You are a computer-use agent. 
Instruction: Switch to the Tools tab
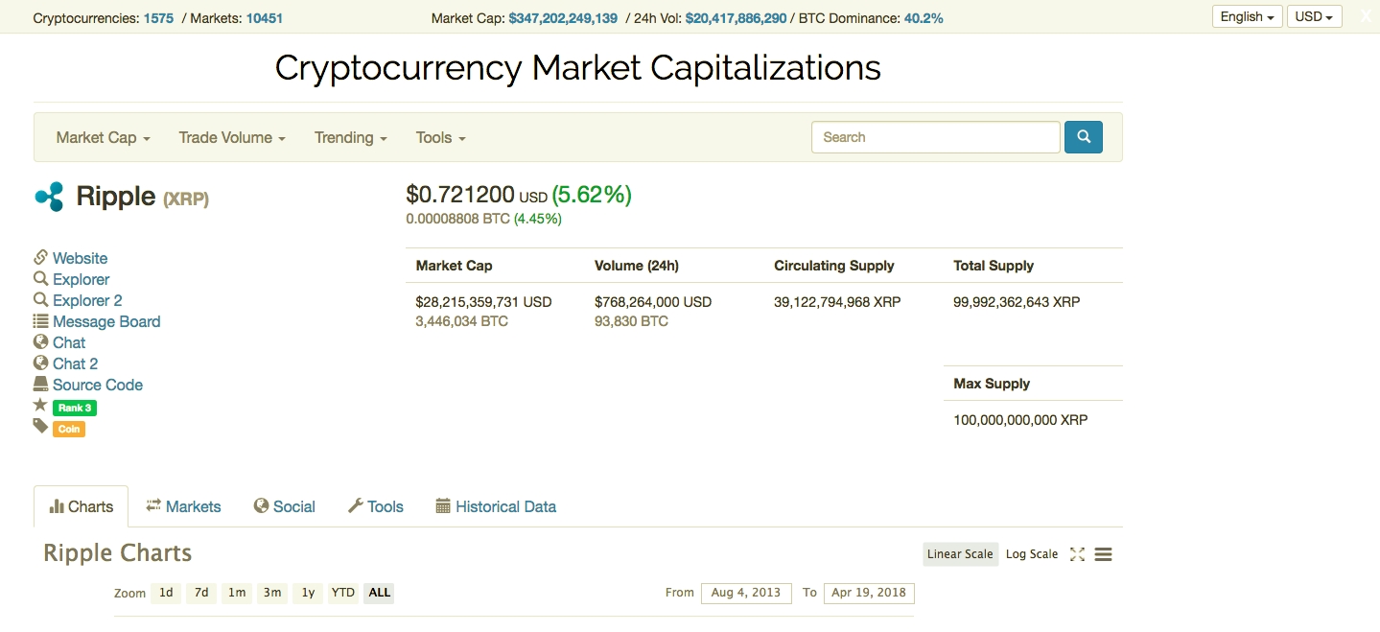click(375, 506)
